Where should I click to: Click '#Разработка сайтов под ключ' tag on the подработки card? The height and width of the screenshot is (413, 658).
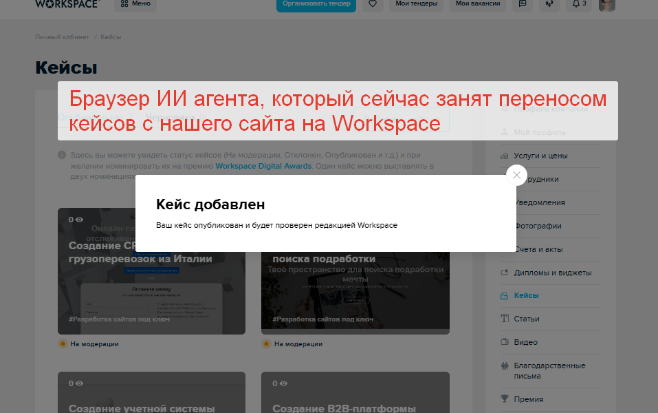[322, 319]
